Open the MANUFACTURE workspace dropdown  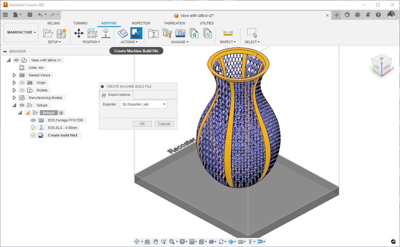tap(21, 32)
